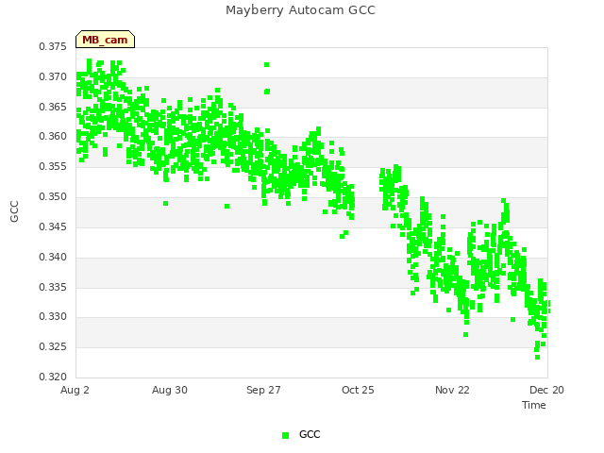Click the chart title Mayberry Autocam GCC
The image size is (604, 453).
[300, 10]
